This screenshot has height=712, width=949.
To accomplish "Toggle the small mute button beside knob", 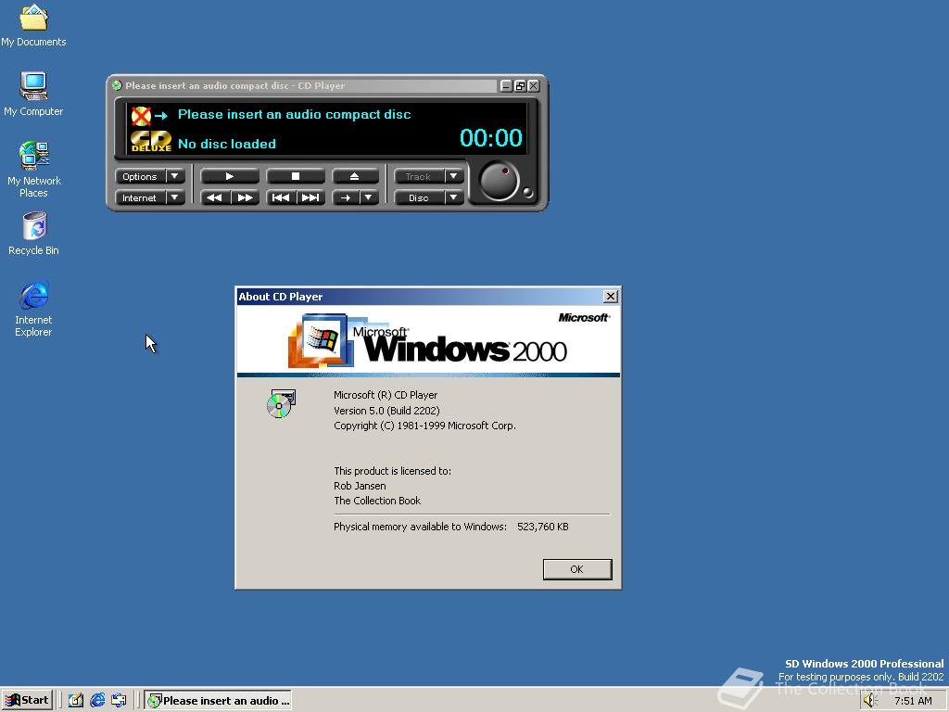I will click(527, 193).
